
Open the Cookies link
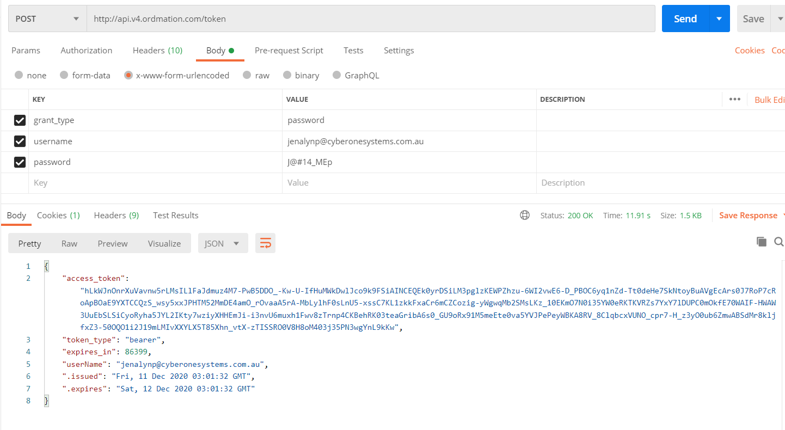749,51
